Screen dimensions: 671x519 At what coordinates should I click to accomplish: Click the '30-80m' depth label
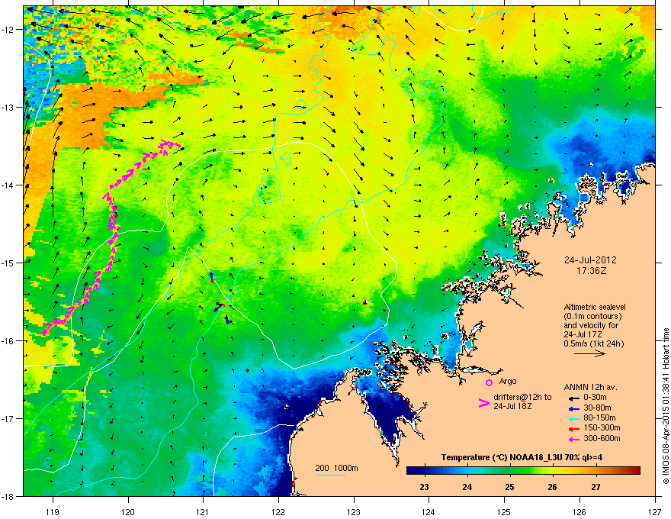pyautogui.click(x=597, y=408)
